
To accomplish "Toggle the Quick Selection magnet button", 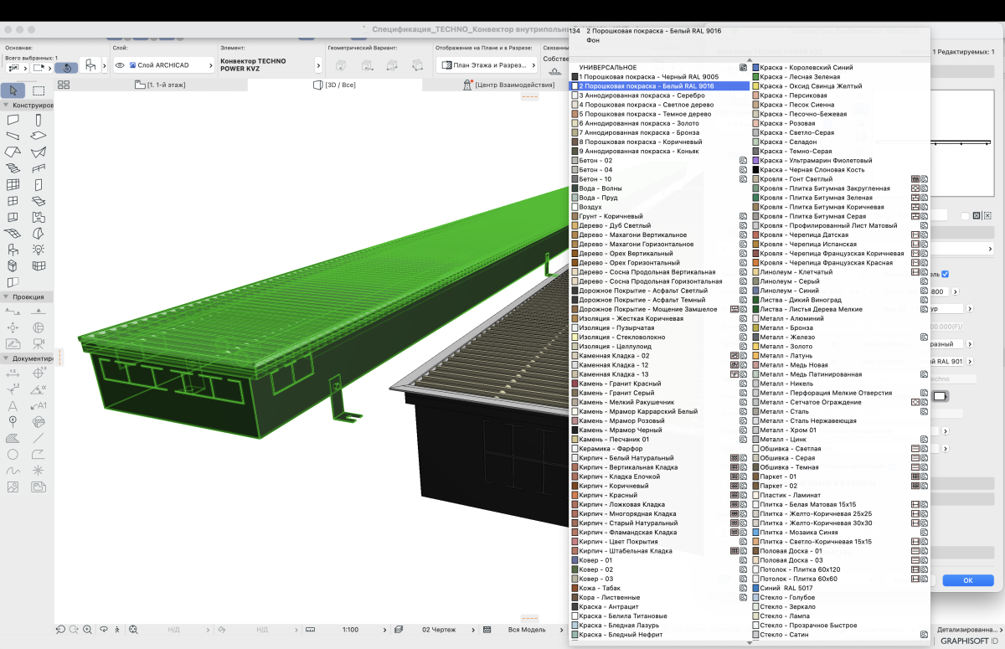I will tap(67, 66).
